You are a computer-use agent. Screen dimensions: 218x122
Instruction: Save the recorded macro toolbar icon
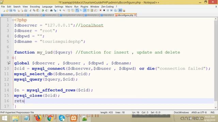pos(115,11)
